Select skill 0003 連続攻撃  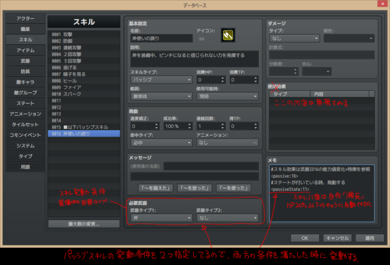(x=84, y=48)
